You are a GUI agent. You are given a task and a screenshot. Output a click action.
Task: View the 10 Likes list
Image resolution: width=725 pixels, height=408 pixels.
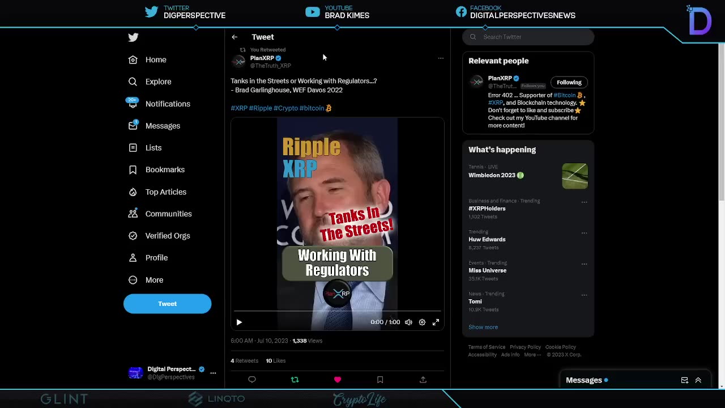click(276, 360)
